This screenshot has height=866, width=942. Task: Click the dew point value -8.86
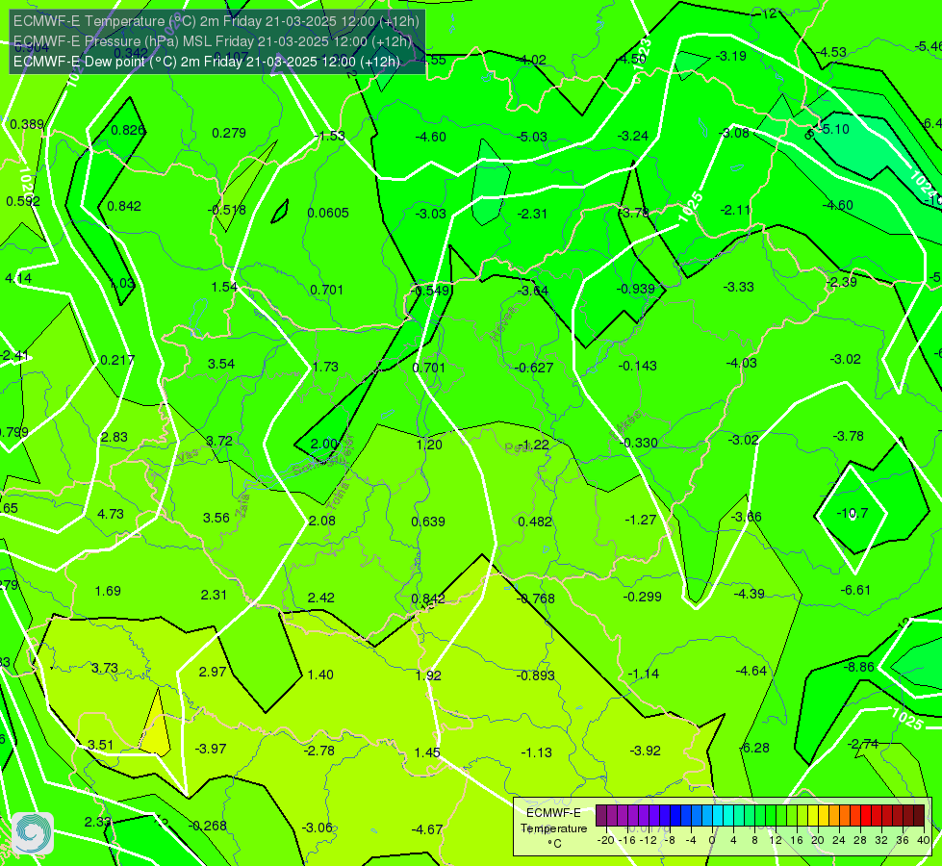pyautogui.click(x=859, y=667)
